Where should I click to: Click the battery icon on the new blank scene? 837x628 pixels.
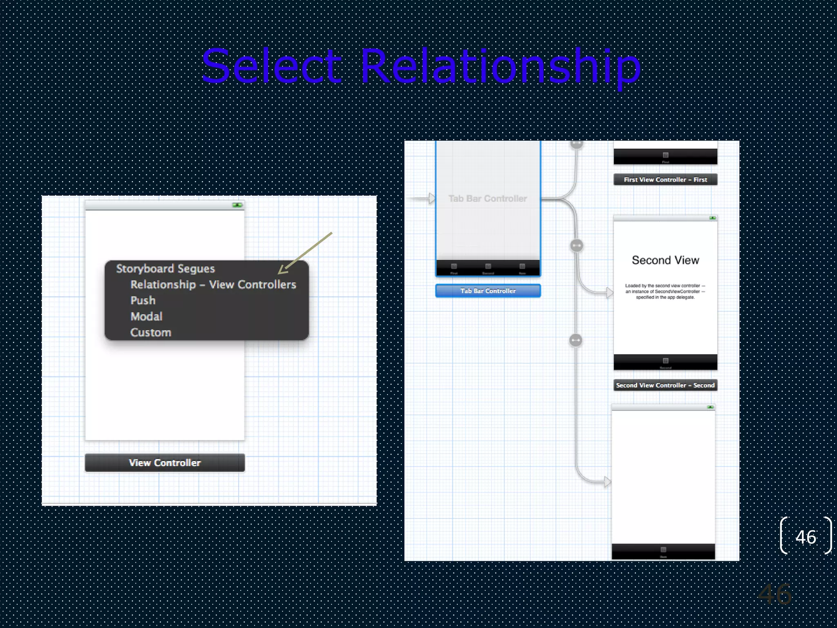point(710,407)
